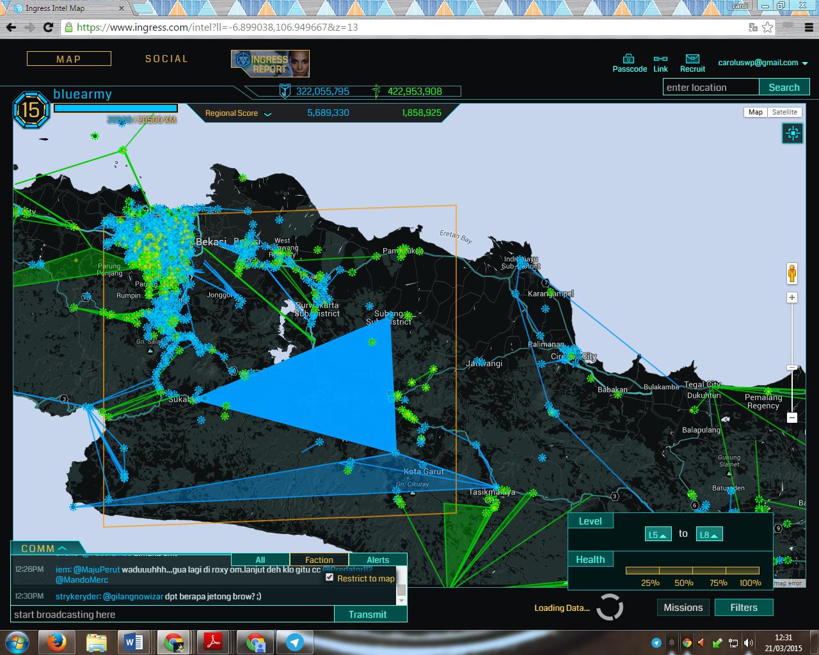Viewport: 819px width, 655px height.
Task: Open File Explorer from the taskbar
Action: 97,642
